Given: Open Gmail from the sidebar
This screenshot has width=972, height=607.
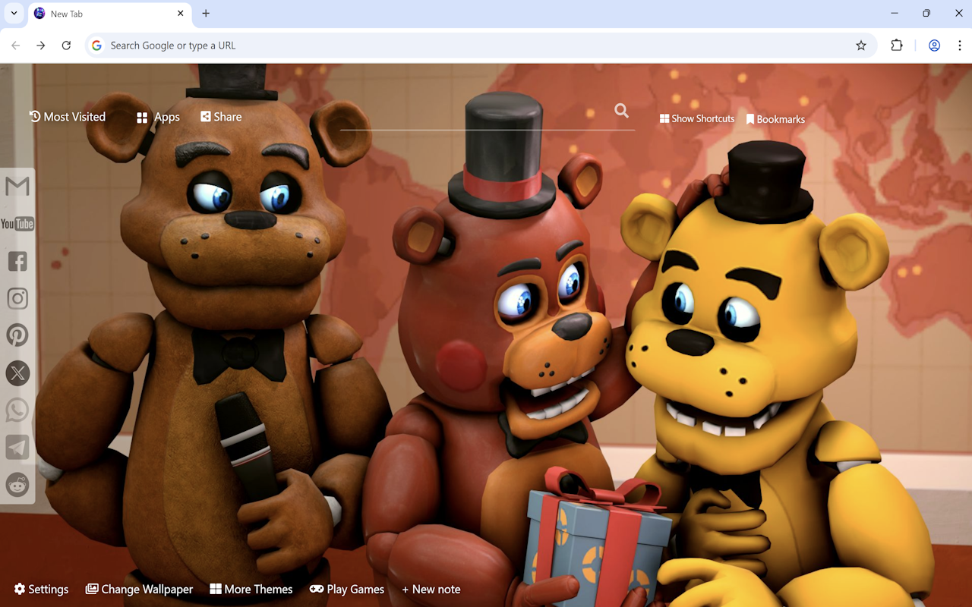Looking at the screenshot, I should coord(17,185).
